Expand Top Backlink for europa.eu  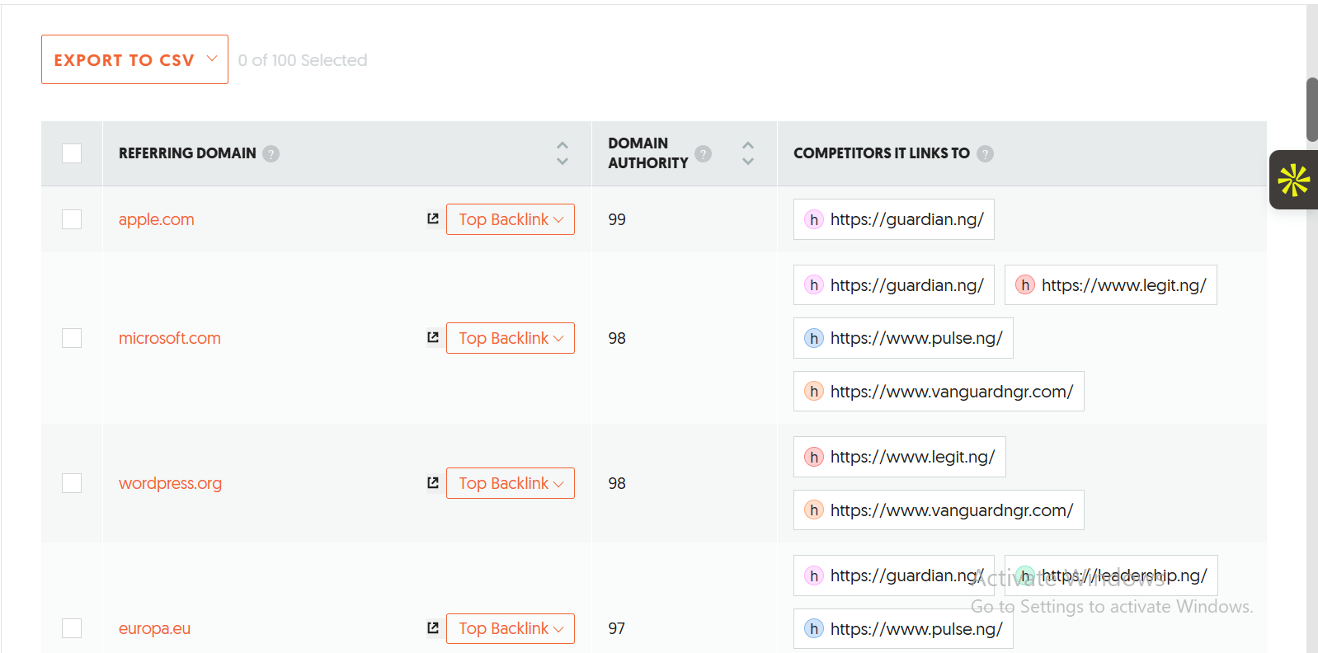(x=511, y=628)
